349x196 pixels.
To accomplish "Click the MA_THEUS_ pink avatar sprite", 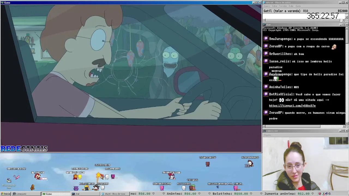I will click(x=236, y=188).
